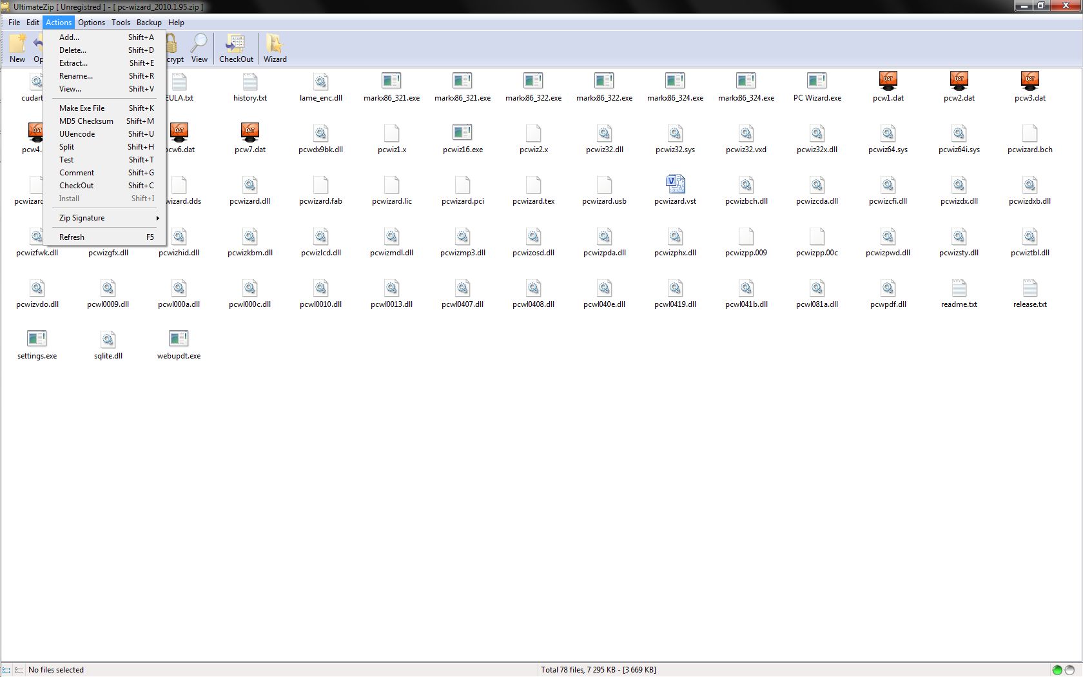
Task: Select pcwizard.usb file
Action: point(605,190)
